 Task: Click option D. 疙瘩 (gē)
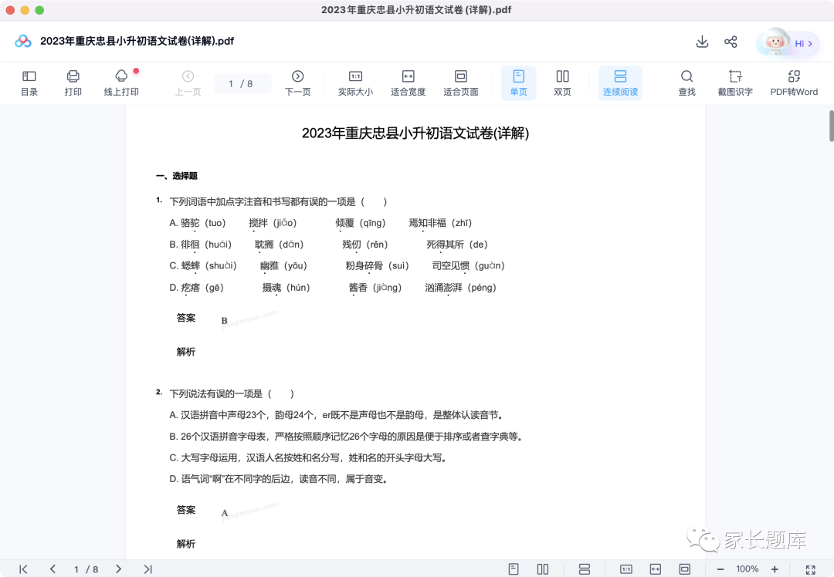click(x=196, y=288)
